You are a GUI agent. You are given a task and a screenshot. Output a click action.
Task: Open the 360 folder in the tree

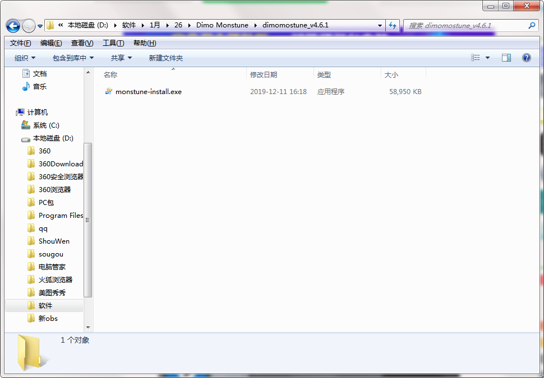point(44,151)
